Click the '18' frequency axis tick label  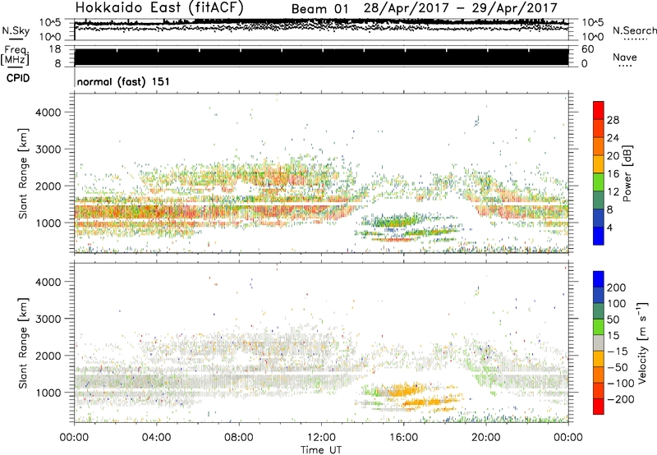click(55, 49)
